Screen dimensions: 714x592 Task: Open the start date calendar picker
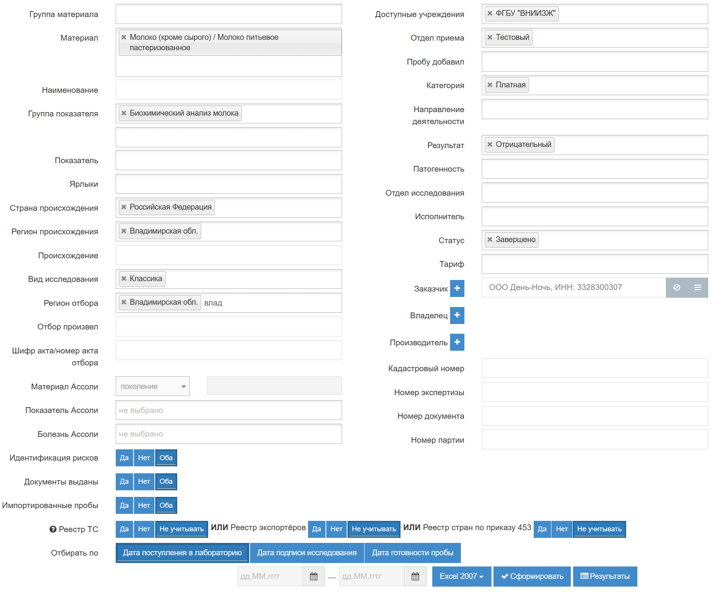click(x=313, y=577)
